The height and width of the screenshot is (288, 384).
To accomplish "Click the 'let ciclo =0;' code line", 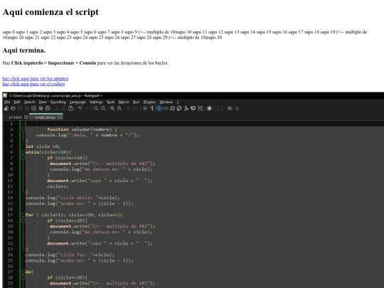I will (43, 146).
